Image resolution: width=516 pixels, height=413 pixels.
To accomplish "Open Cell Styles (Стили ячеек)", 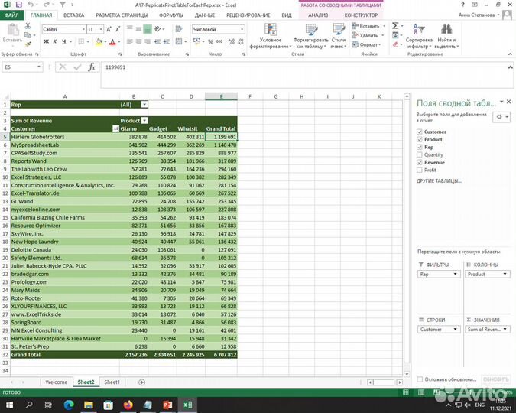I will click(x=339, y=36).
